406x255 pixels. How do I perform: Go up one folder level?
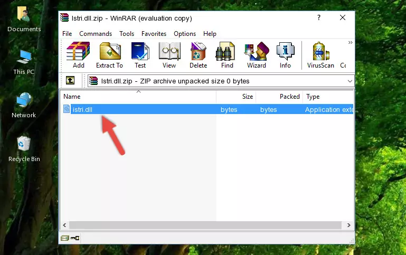[x=70, y=81]
